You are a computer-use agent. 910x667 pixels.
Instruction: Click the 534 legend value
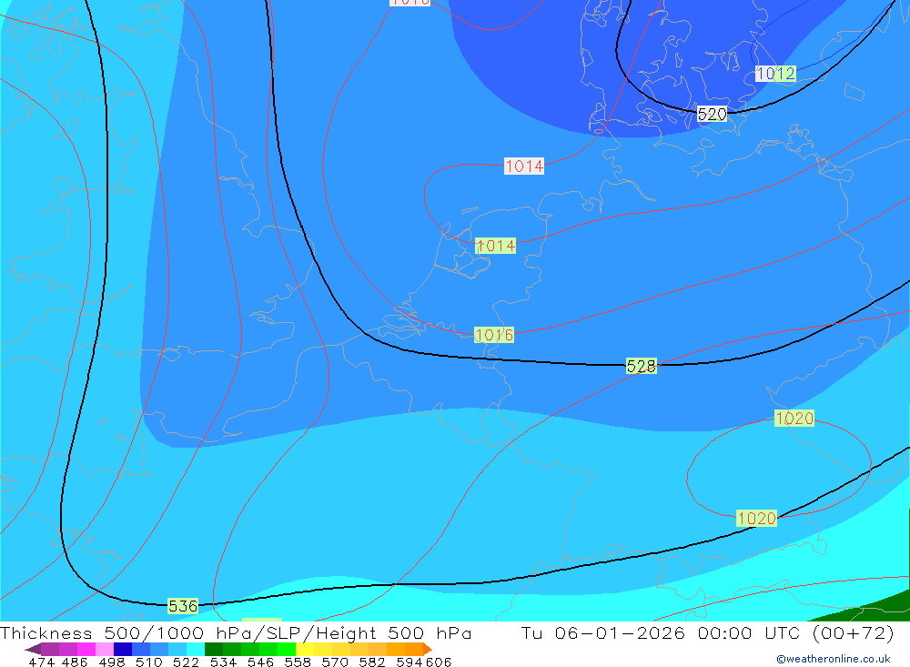click(224, 662)
